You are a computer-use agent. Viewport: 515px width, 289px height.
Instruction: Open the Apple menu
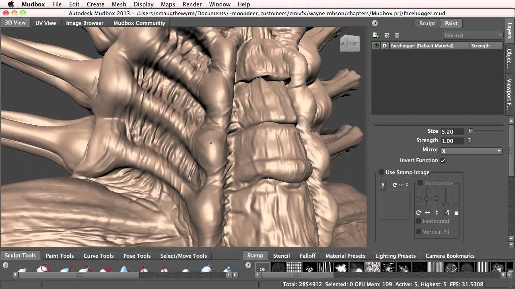11,4
